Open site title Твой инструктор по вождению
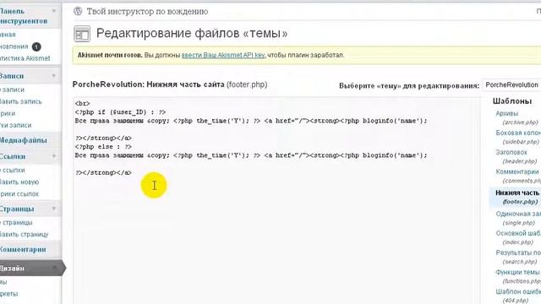The height and width of the screenshot is (304, 541). click(x=147, y=12)
